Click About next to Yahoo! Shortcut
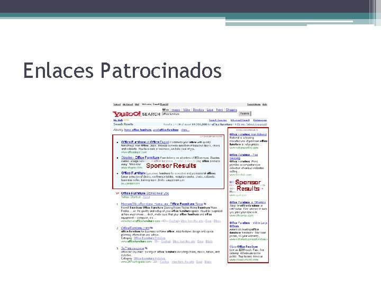 tap(146, 197)
